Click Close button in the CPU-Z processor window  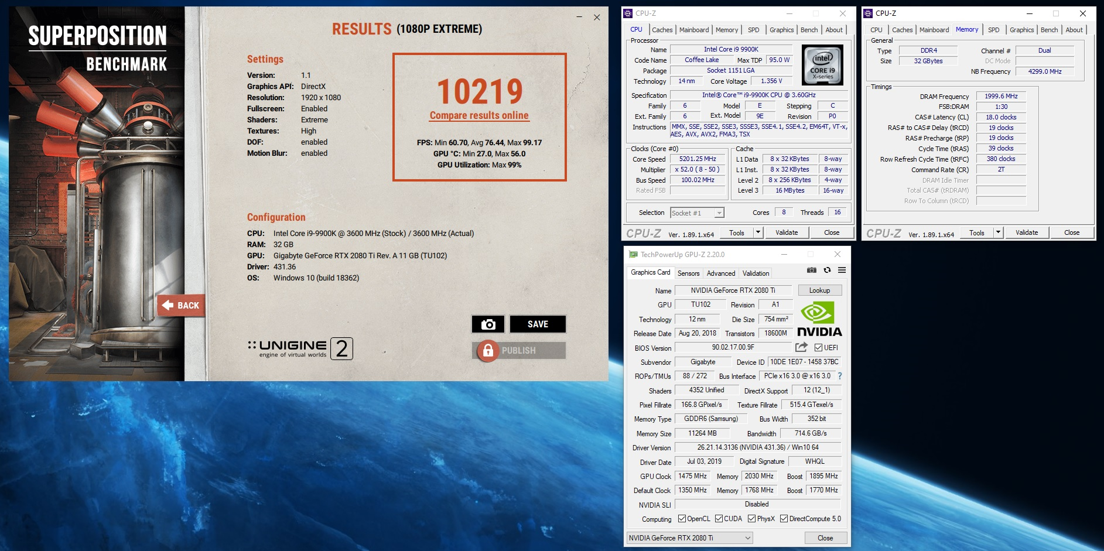832,232
